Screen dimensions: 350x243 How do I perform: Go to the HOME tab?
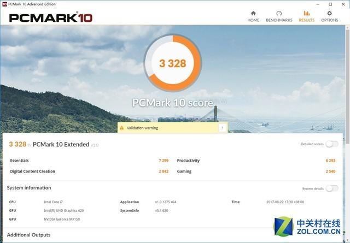[x=253, y=16]
